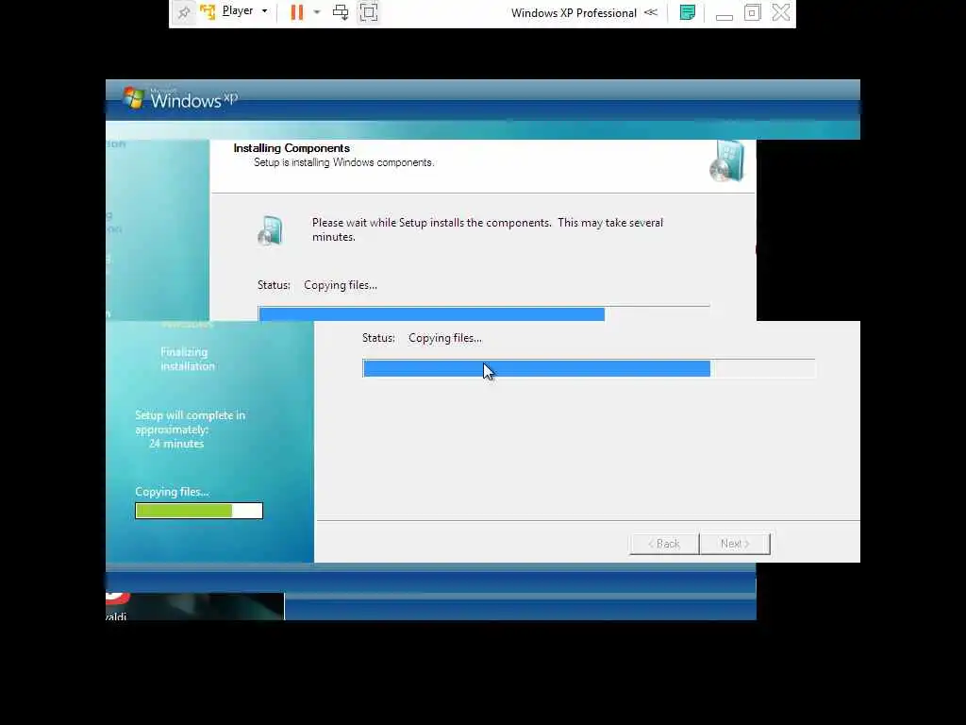The image size is (966, 725).
Task: Click the green Copying files progress bar
Action: tap(199, 511)
